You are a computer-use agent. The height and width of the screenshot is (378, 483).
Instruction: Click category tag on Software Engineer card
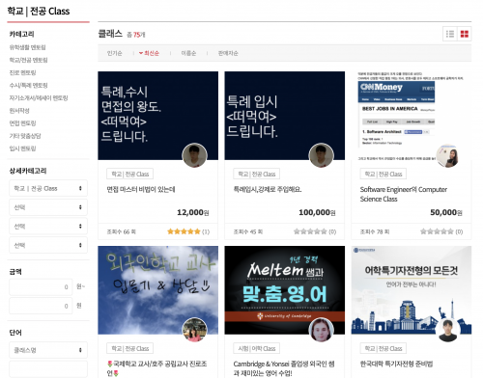pyautogui.click(x=384, y=174)
